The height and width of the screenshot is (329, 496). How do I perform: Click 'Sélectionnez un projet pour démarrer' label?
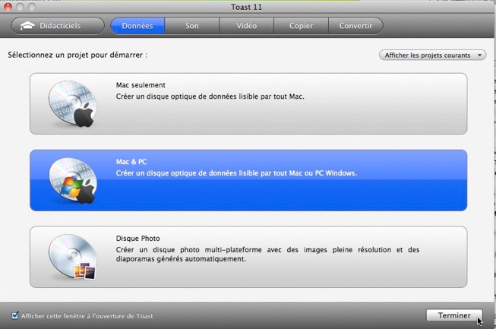point(77,55)
